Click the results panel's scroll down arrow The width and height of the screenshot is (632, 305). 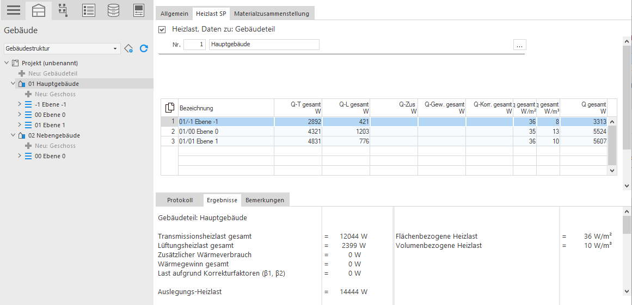(627, 291)
